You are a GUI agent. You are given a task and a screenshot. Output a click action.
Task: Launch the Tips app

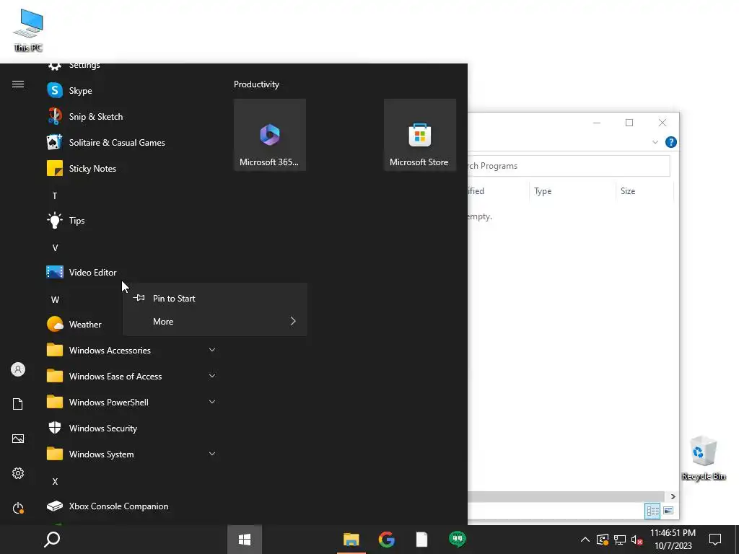(132, 220)
